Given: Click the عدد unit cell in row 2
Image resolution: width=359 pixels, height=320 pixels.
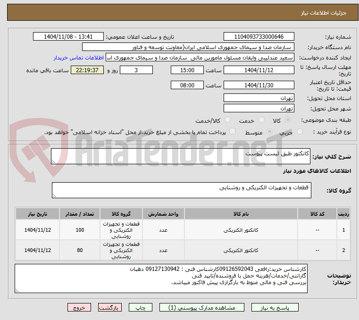Looking at the screenshot, I should pos(163,250).
